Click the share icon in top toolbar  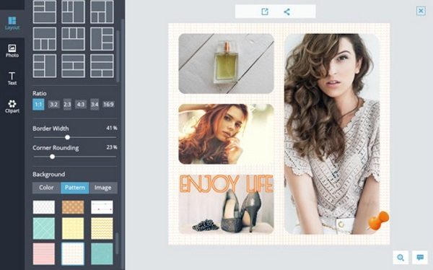287,12
